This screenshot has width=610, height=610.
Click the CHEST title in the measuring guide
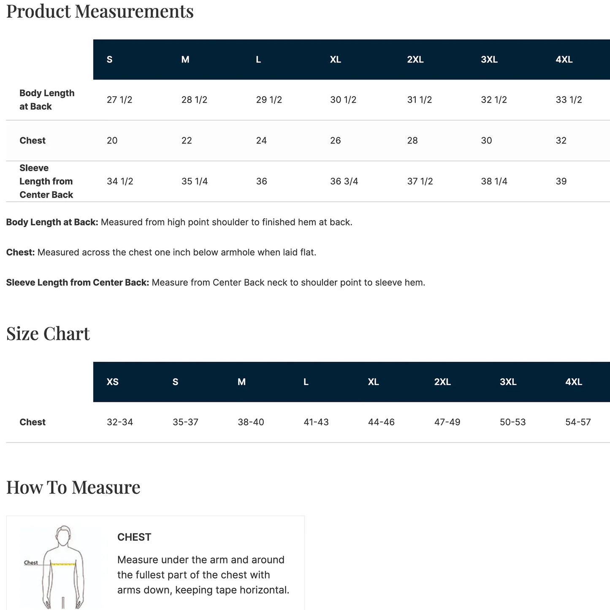[x=134, y=537]
